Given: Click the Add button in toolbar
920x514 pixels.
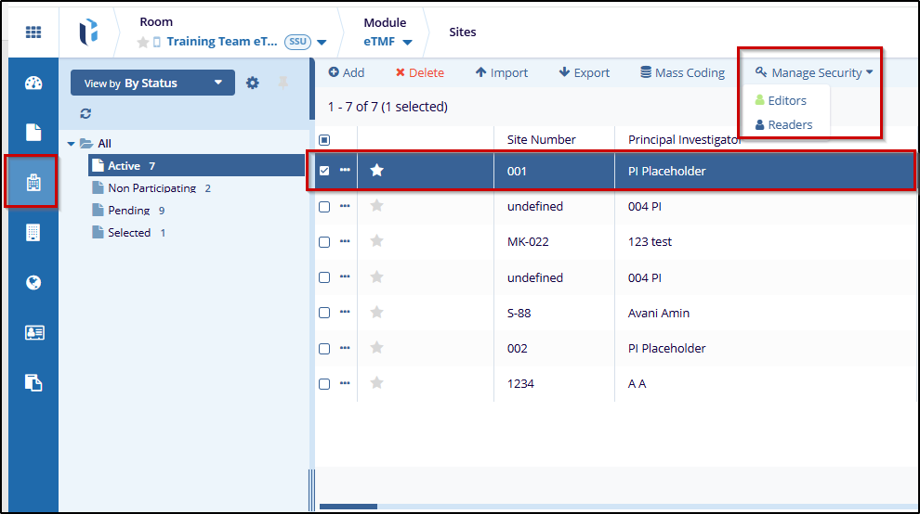Looking at the screenshot, I should pos(347,72).
